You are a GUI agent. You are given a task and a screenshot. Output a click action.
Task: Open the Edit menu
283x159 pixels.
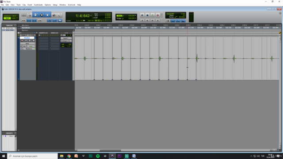[x=7, y=5]
